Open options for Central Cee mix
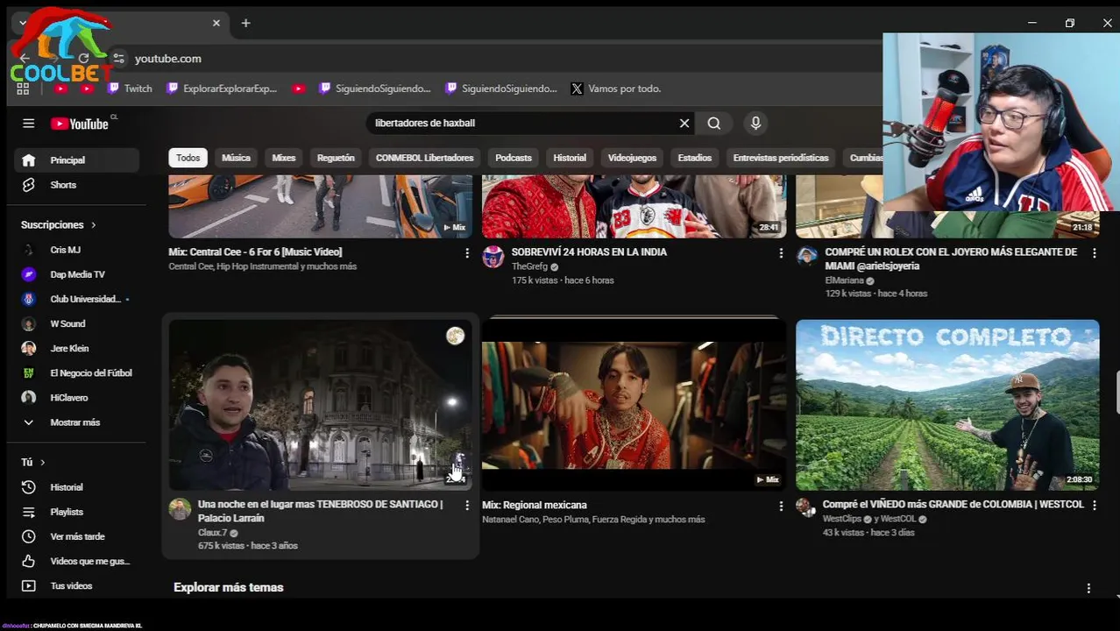1120x631 pixels. [467, 252]
